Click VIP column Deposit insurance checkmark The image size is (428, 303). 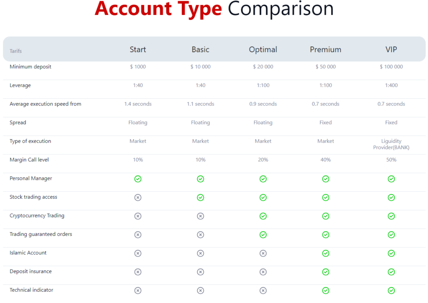391,272
